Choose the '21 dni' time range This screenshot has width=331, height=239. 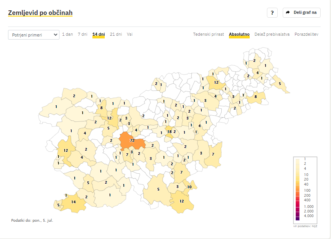[x=116, y=34]
